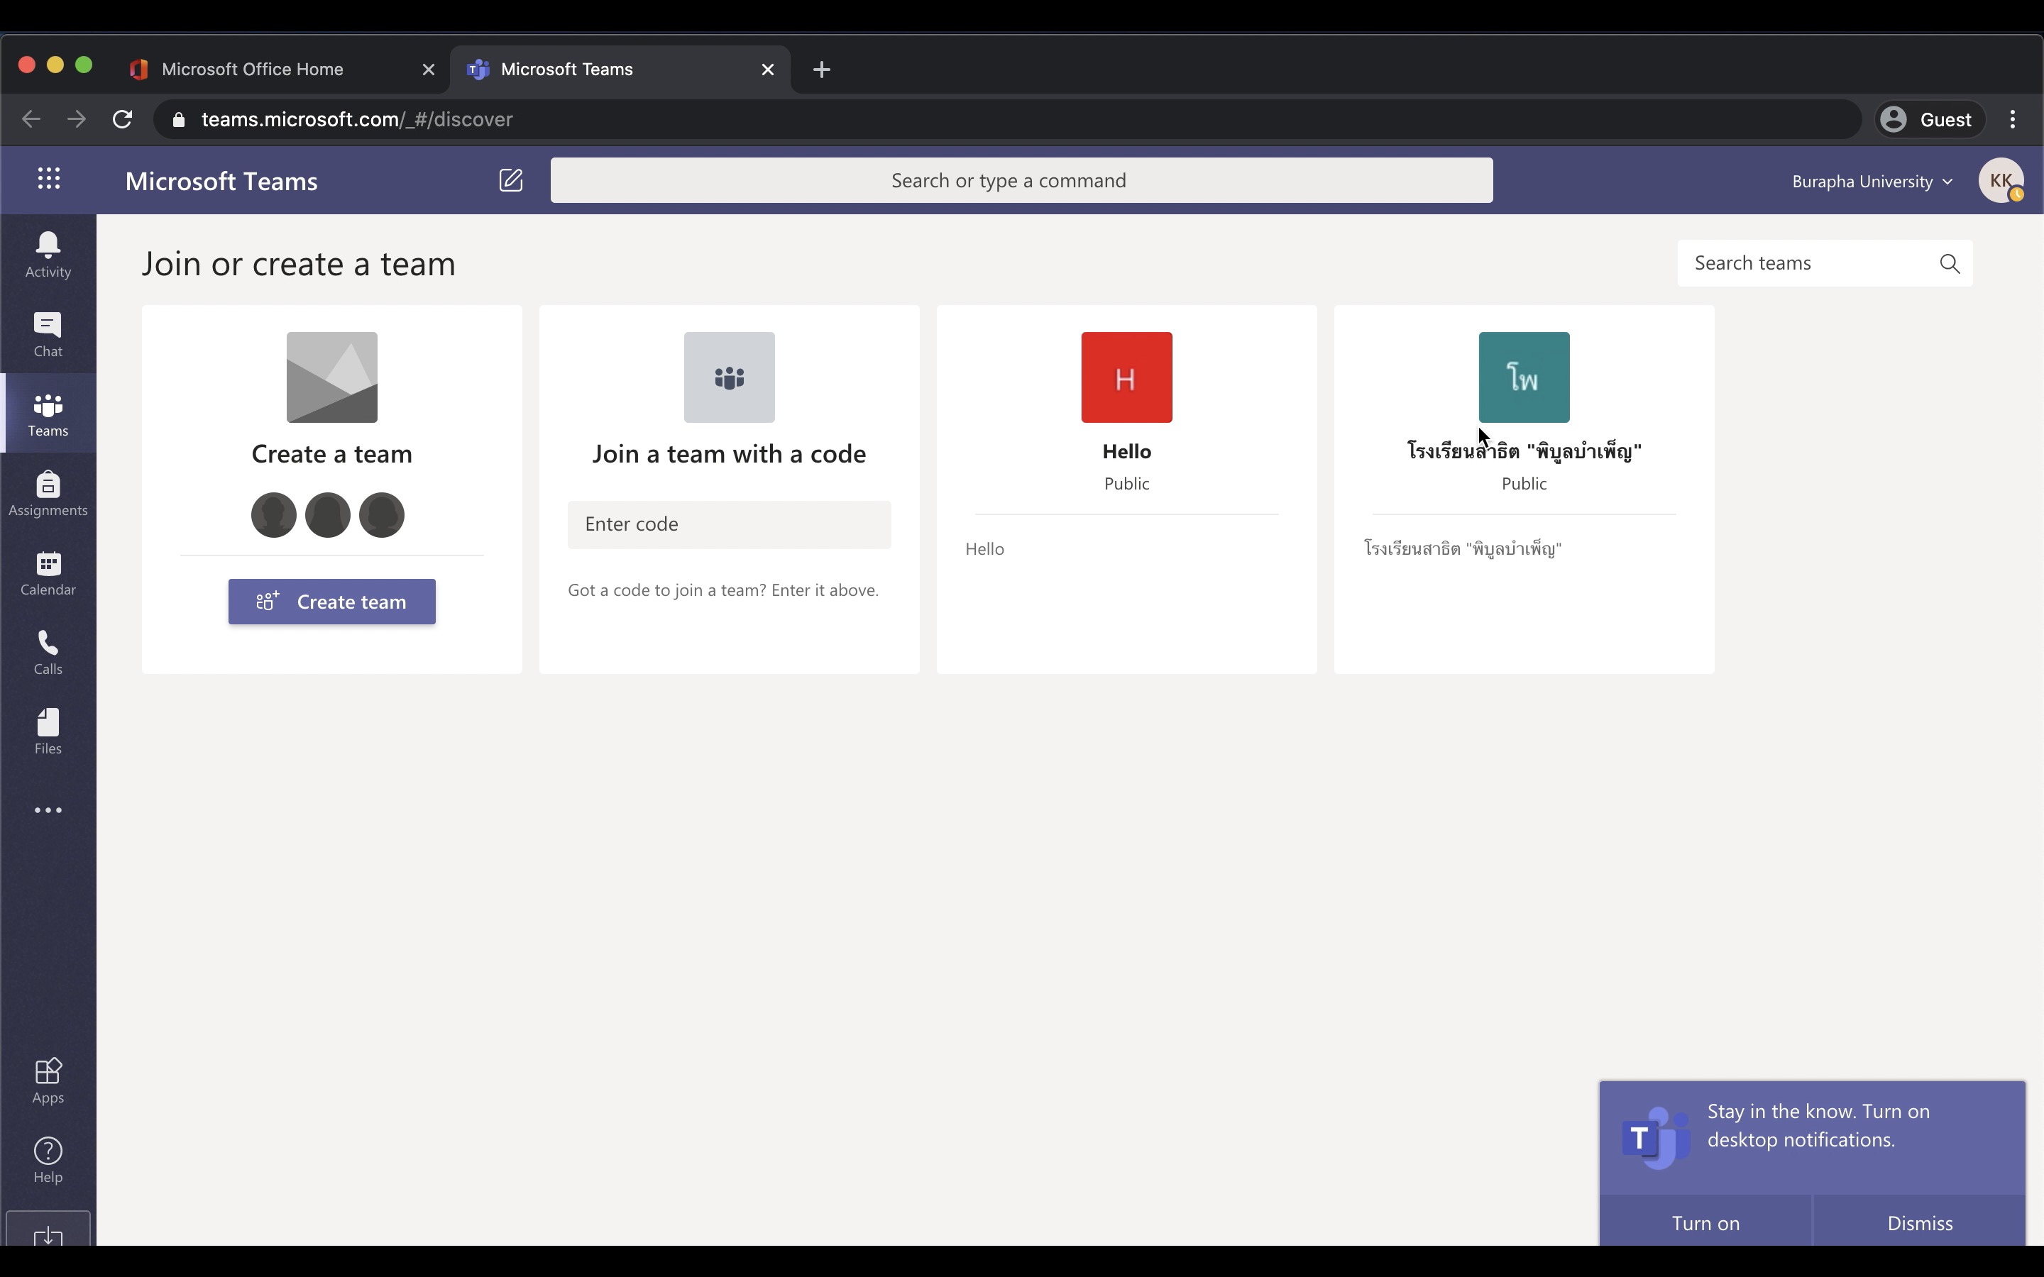Open the browser three-dot menu
2044x1277 pixels.
click(x=2013, y=119)
